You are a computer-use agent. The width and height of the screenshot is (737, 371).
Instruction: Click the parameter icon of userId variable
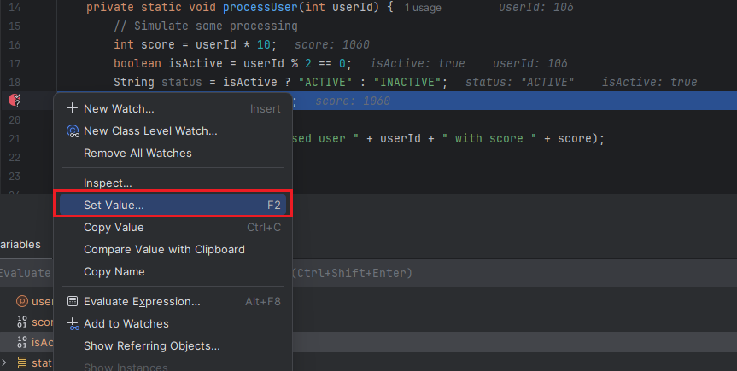coord(22,301)
